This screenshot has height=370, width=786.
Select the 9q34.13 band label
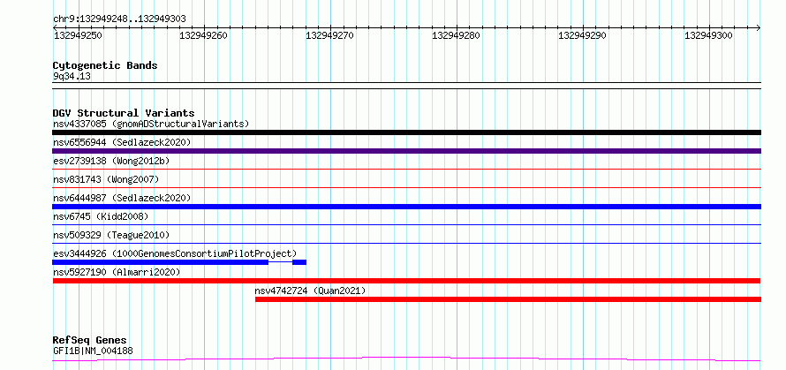point(72,77)
